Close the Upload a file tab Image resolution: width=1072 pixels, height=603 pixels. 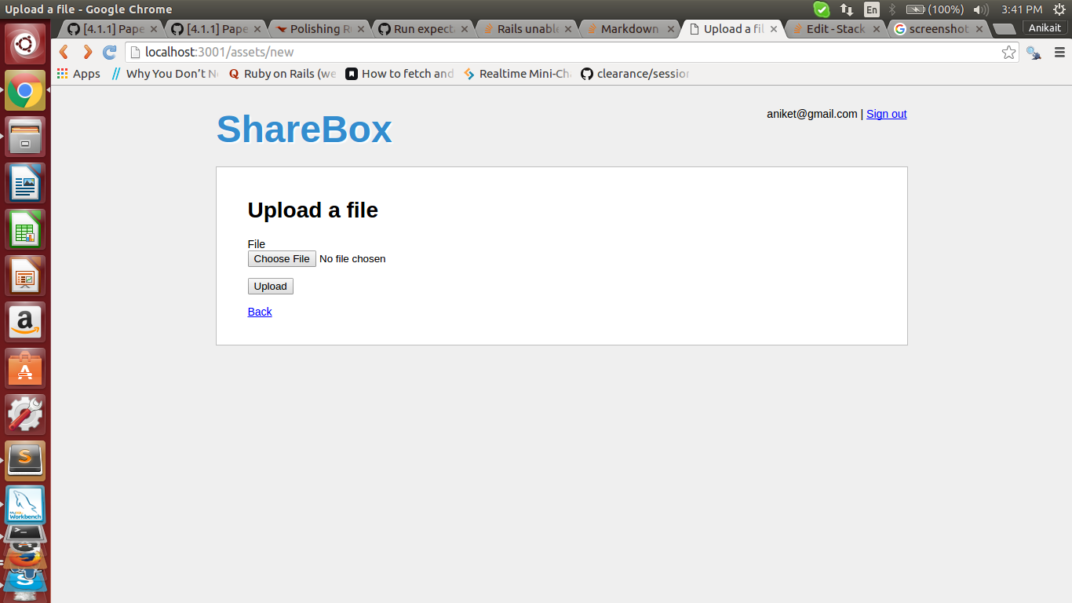(x=774, y=29)
